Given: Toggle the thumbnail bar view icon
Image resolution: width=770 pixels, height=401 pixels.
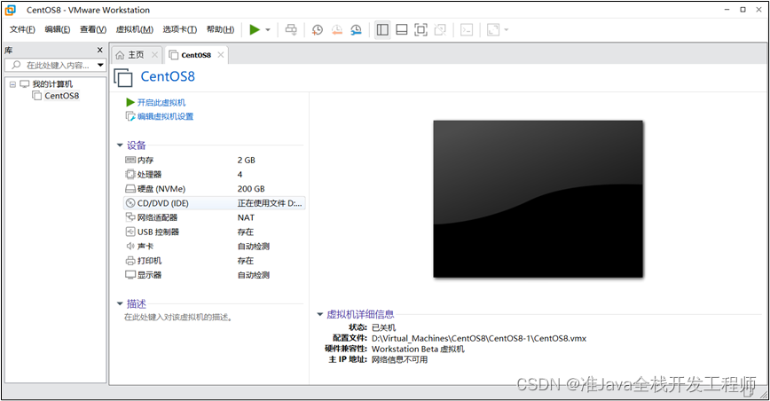Looking at the screenshot, I should coord(402,30).
